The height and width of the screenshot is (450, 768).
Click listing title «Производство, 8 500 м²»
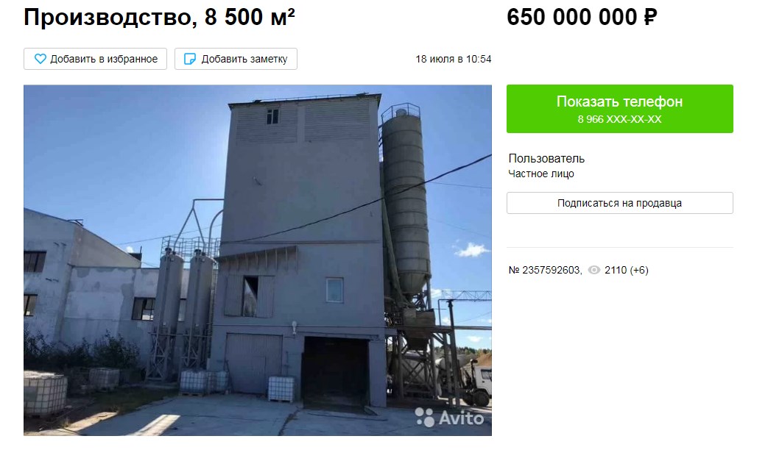pos(159,17)
